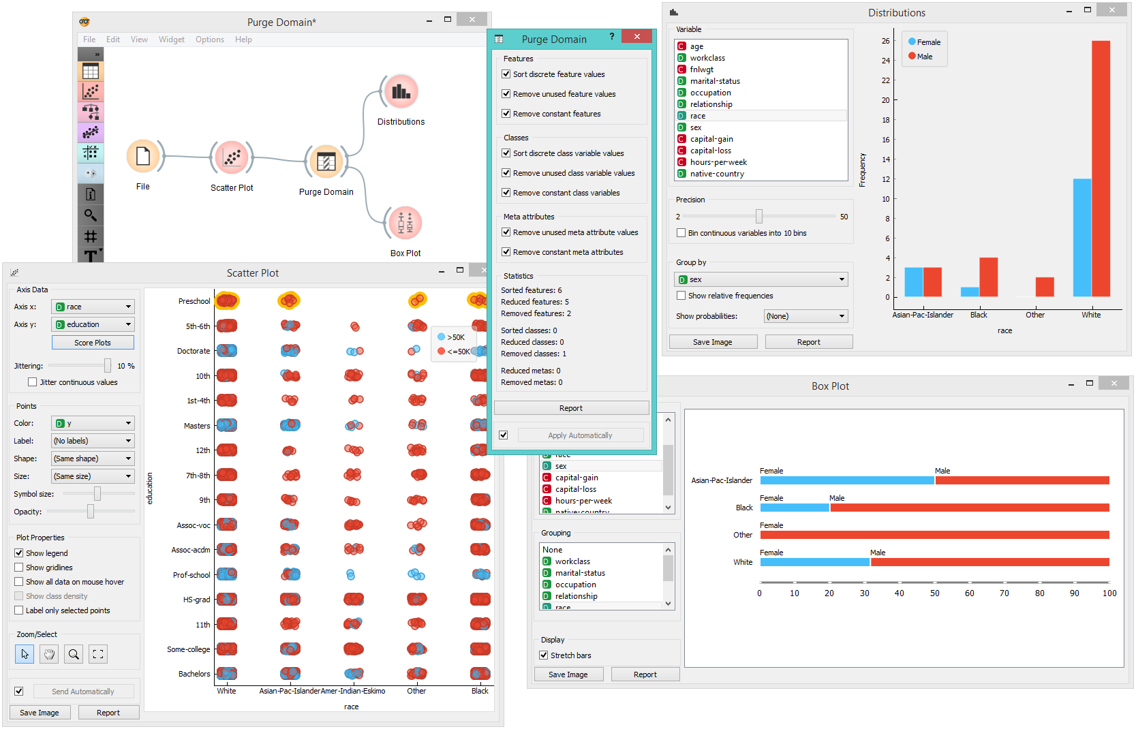Enable Show gridlines checkbox
This screenshot has height=729, width=1136.
19,568
